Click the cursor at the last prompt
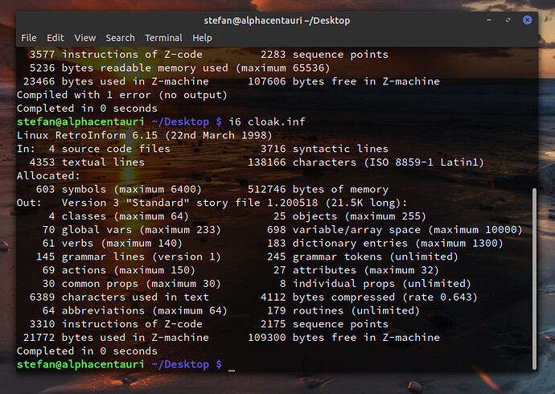 (232, 365)
